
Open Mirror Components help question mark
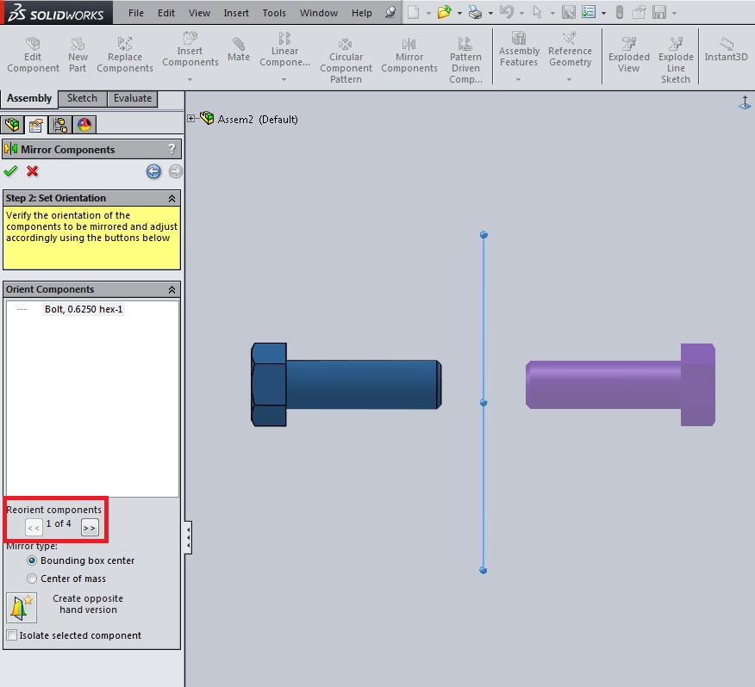(x=172, y=149)
